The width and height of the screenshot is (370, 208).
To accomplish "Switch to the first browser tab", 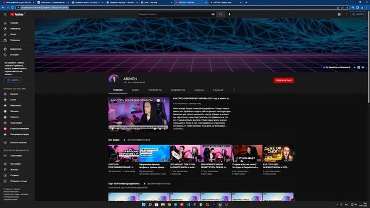I will (18, 2).
